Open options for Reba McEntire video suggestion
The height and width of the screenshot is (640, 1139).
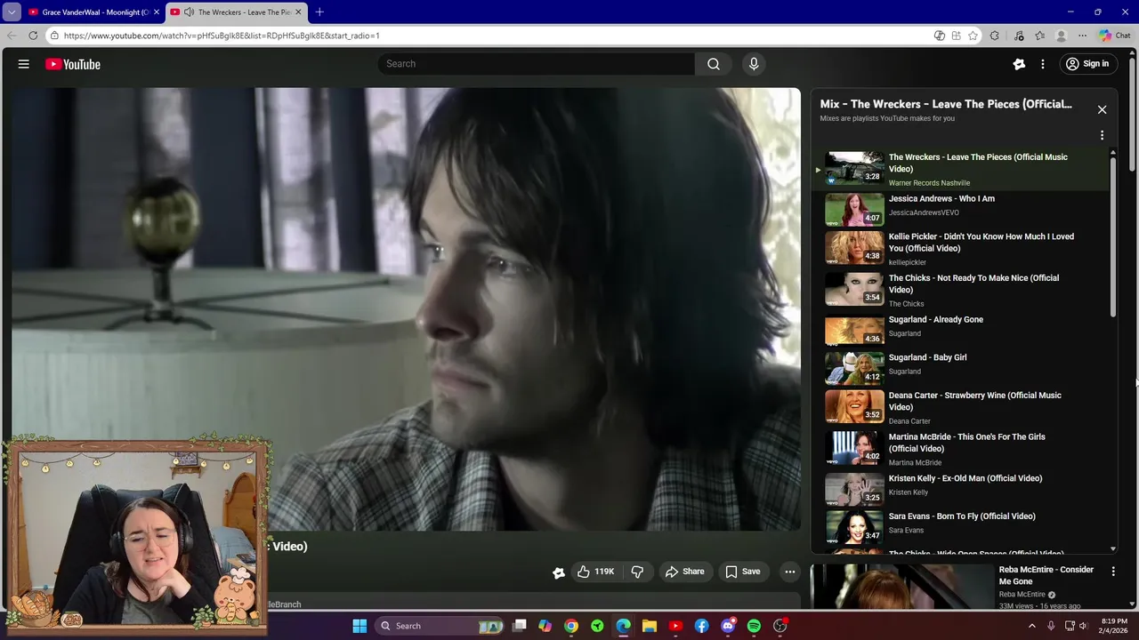pos(1113,571)
